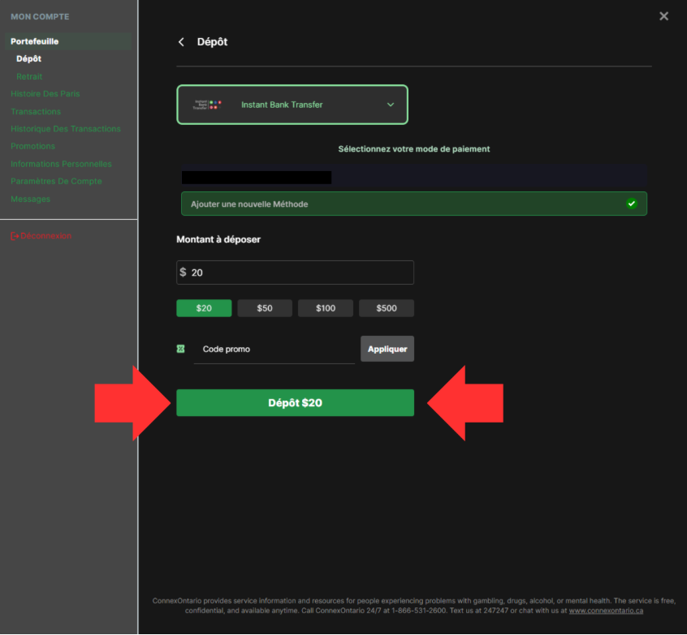Close the account panel with X
The image size is (687, 635).
pos(663,16)
